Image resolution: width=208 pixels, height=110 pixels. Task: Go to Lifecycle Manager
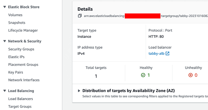coord(23,30)
